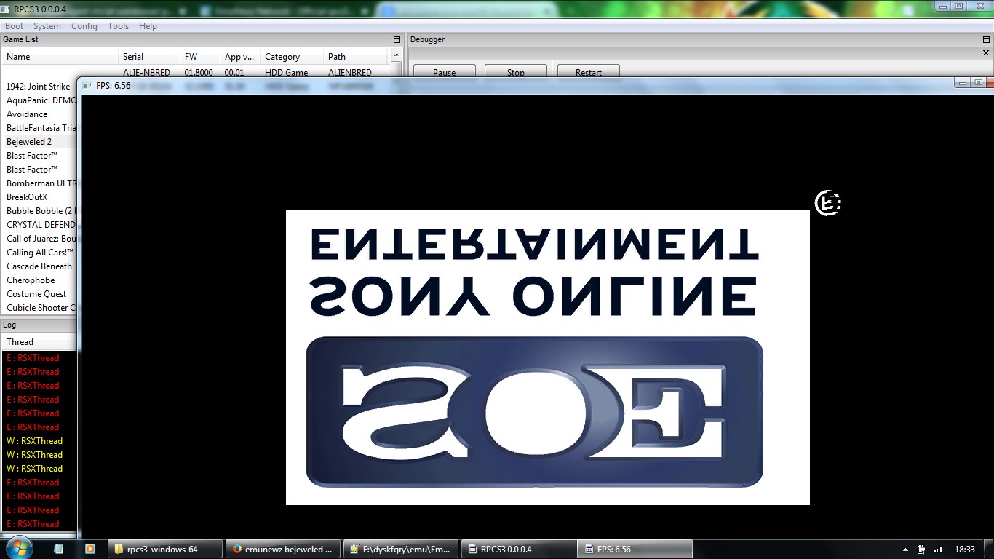
Task: Open the media player taskbar icon
Action: coord(90,550)
